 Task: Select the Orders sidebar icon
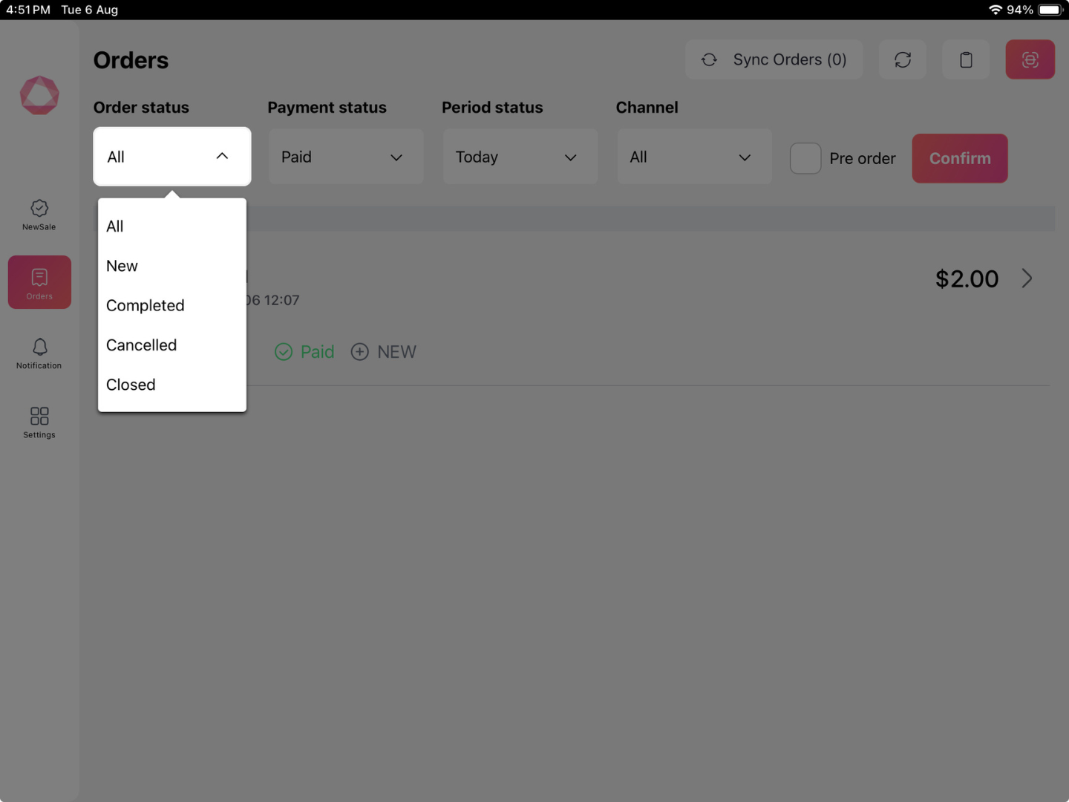click(39, 283)
